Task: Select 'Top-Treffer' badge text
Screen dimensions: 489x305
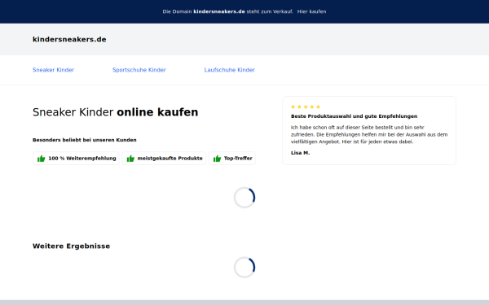Action: [238, 158]
